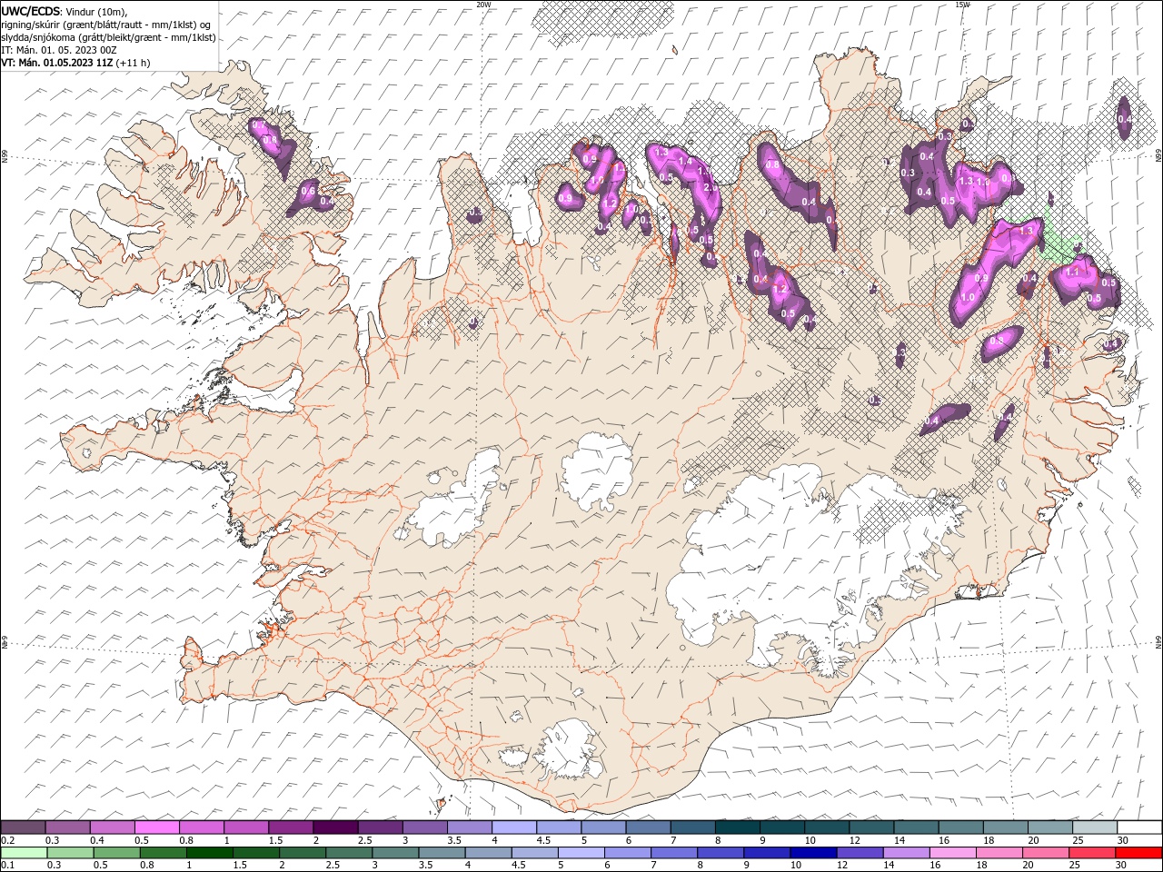
Task: Click the '30' label below the red swatch
Action: (1123, 866)
